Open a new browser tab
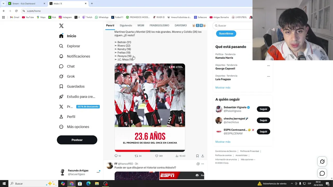Screen dimensions: 333x187 coord(92,4)
